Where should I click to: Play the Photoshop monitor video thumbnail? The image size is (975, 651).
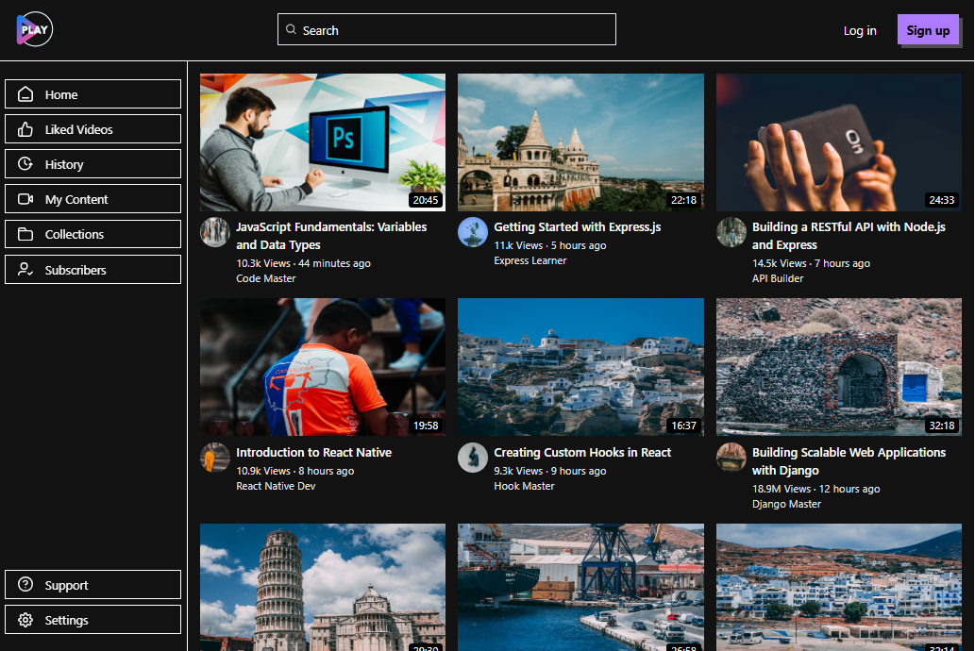coord(323,142)
